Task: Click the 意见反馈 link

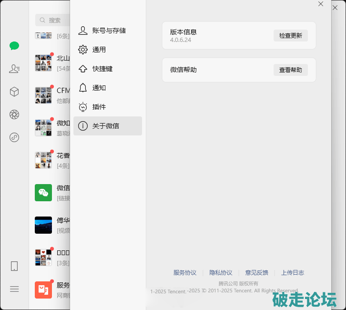Action: coord(256,273)
